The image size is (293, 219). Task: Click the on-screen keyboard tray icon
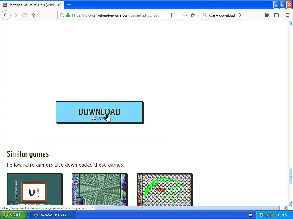[x=251, y=215]
